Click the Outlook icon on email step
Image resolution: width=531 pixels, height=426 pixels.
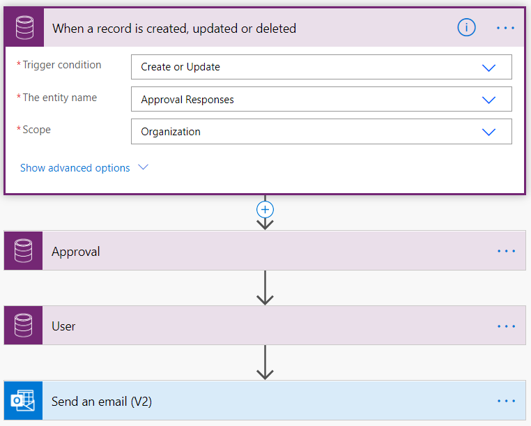click(x=24, y=401)
